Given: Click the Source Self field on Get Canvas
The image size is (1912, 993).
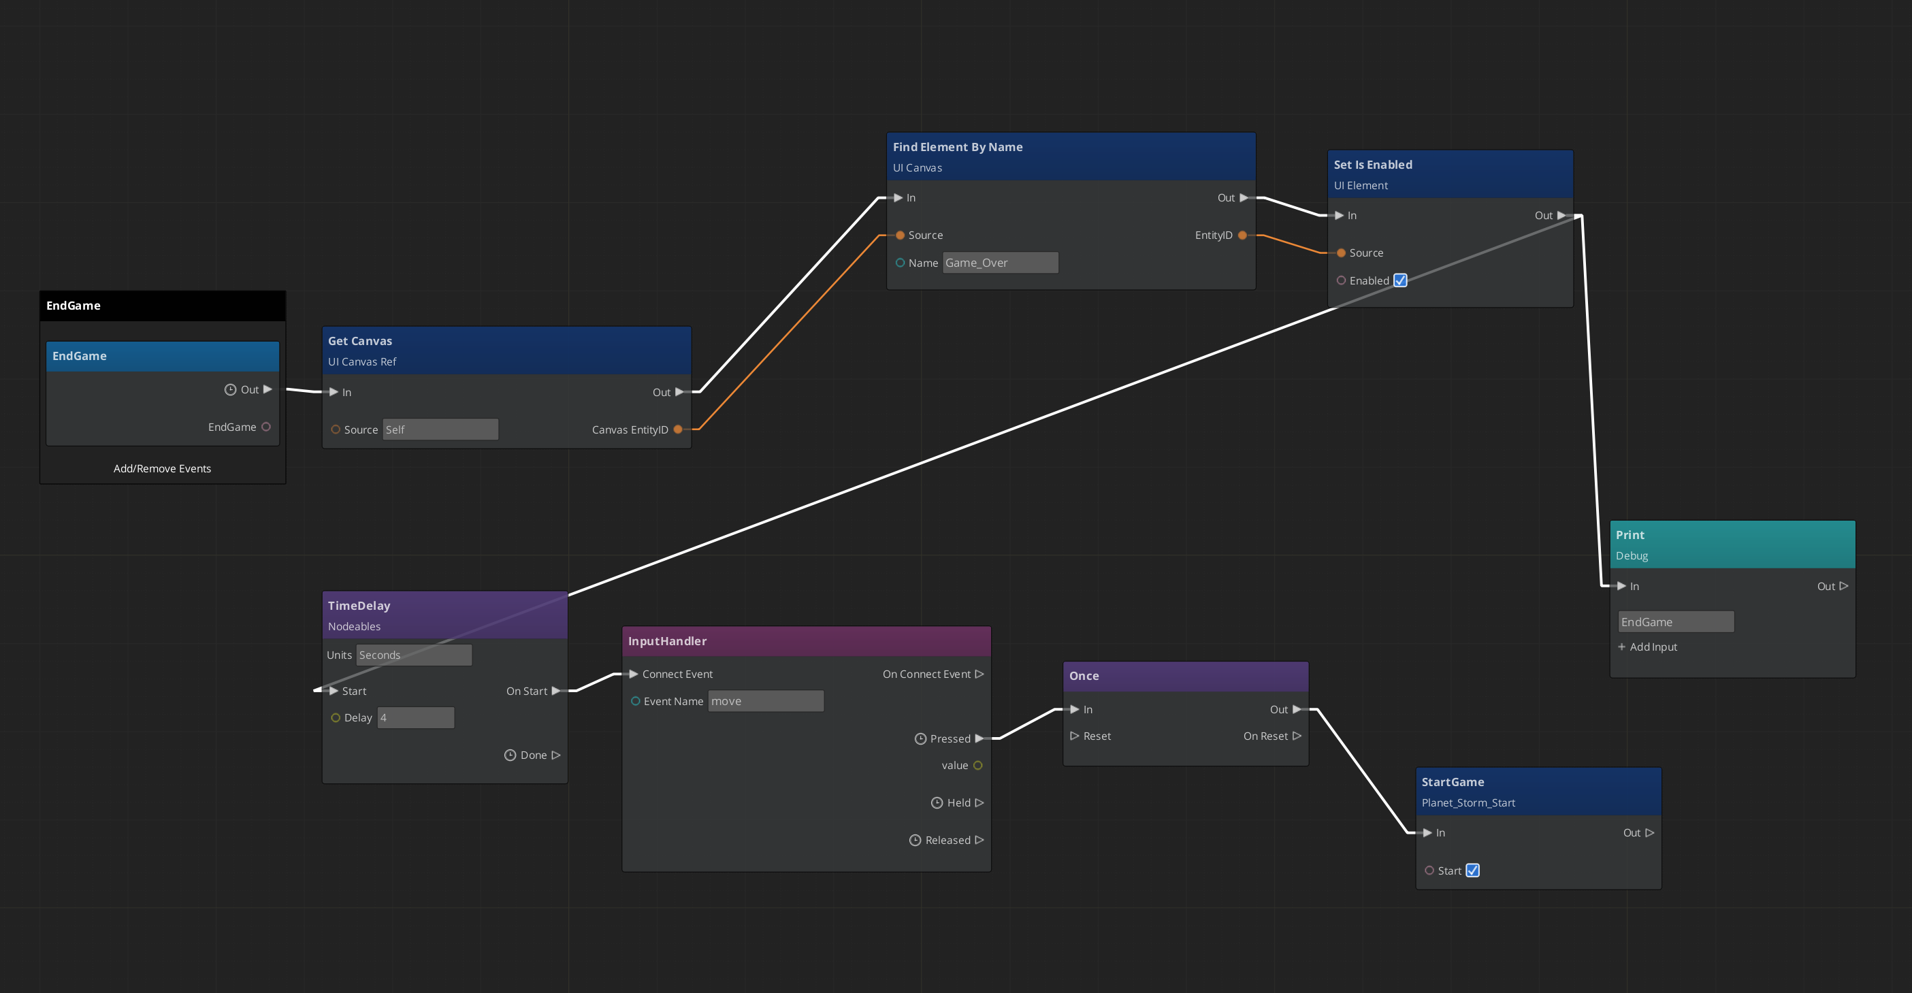Looking at the screenshot, I should (440, 429).
